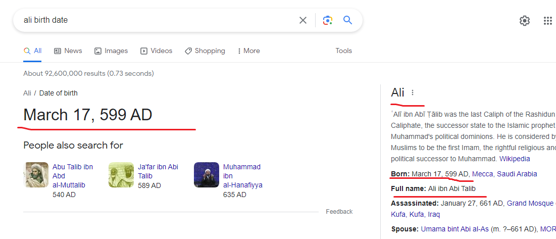Click in the search query field

pos(151,20)
